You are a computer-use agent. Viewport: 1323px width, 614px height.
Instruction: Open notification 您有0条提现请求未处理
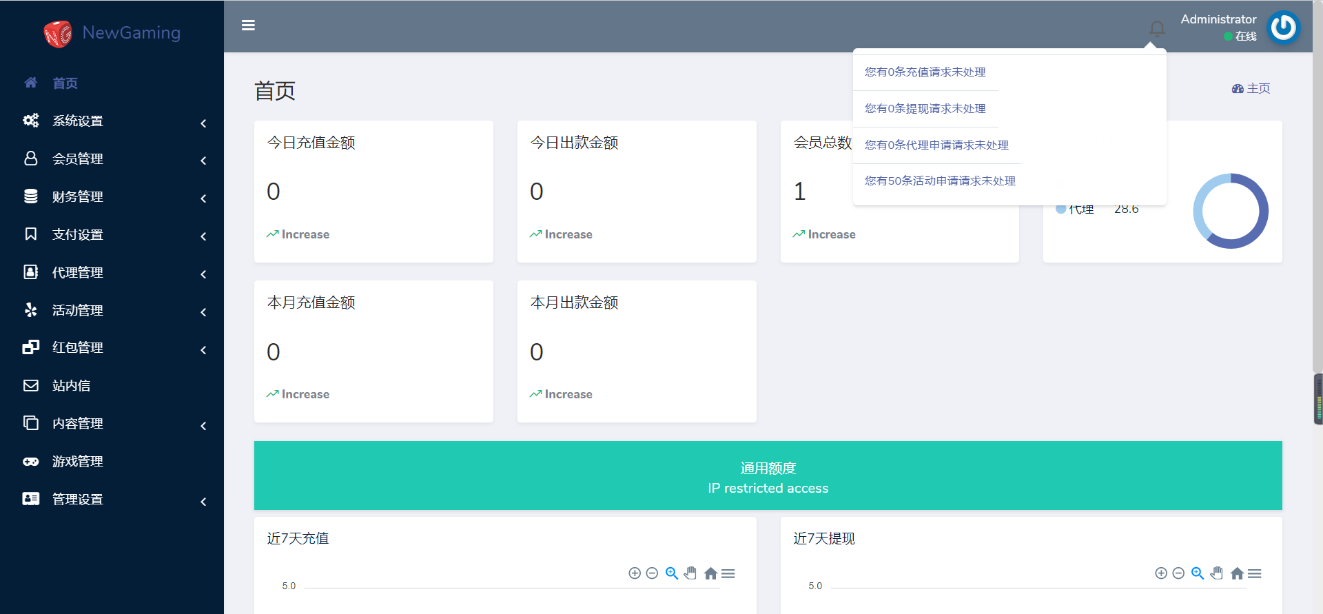coord(925,108)
